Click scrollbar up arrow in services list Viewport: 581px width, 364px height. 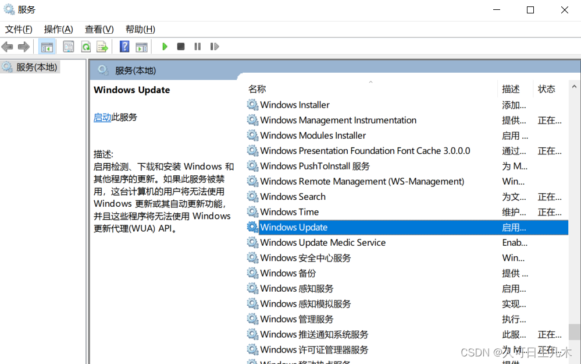coord(575,86)
